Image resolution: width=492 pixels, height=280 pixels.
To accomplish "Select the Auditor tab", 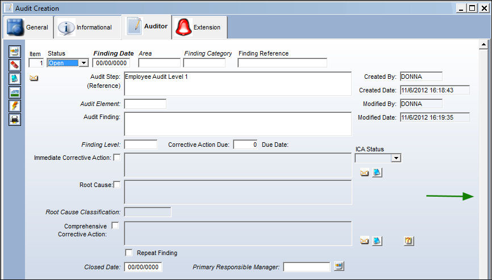I will [x=147, y=27].
